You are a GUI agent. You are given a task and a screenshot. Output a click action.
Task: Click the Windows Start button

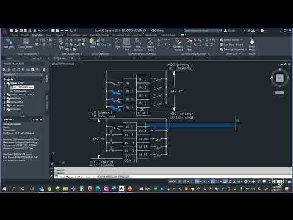pos(4,189)
